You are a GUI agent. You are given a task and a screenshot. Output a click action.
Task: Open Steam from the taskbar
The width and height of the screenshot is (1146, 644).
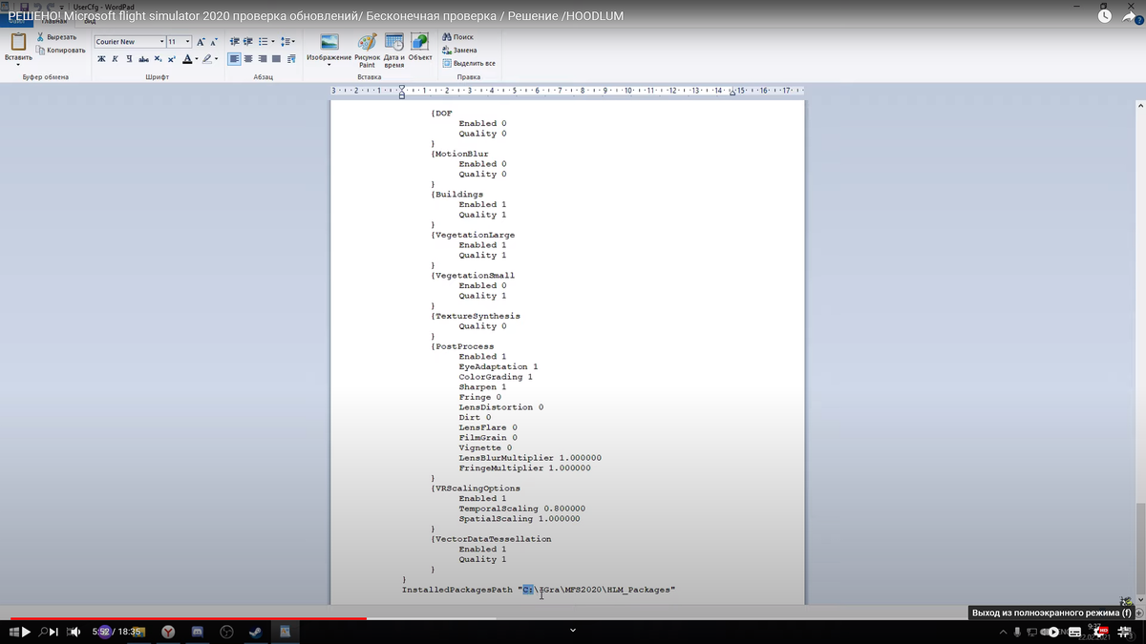tap(256, 632)
